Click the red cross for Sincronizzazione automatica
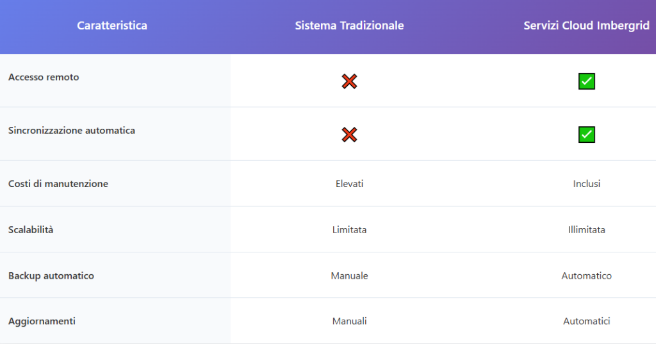Screen dimensions: 656x344 [x=349, y=135]
